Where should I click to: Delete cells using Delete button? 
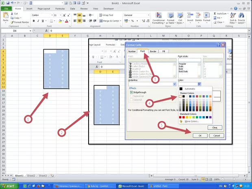pos(198,18)
